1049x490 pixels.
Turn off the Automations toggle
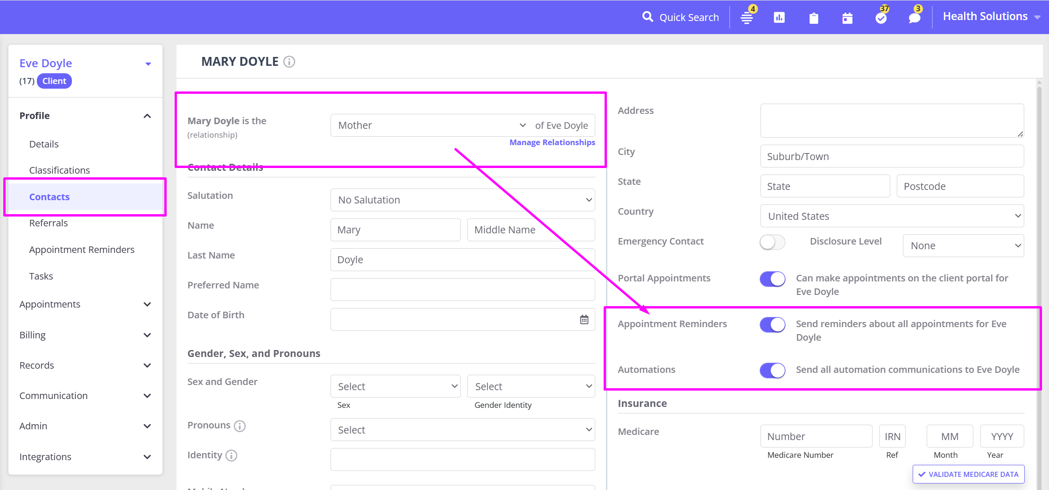[772, 371]
